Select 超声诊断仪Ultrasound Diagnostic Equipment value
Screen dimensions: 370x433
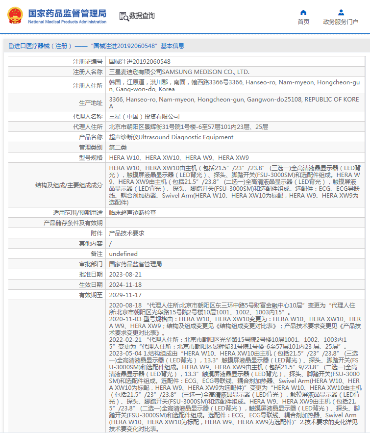171,137
